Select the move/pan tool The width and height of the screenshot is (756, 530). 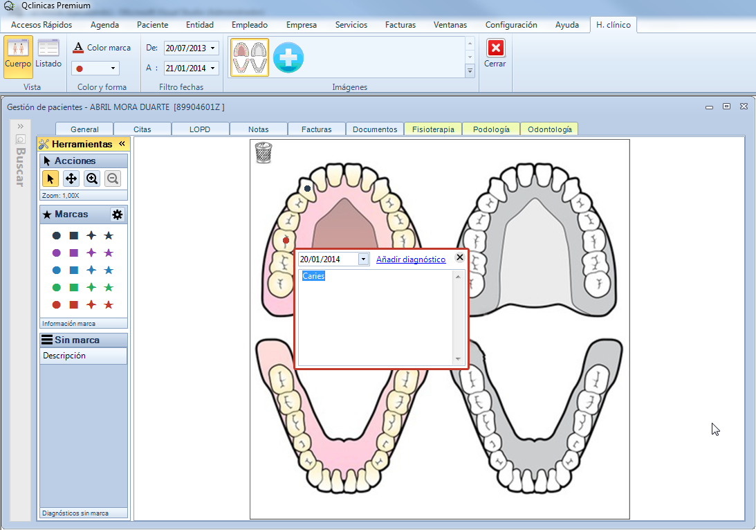[71, 179]
